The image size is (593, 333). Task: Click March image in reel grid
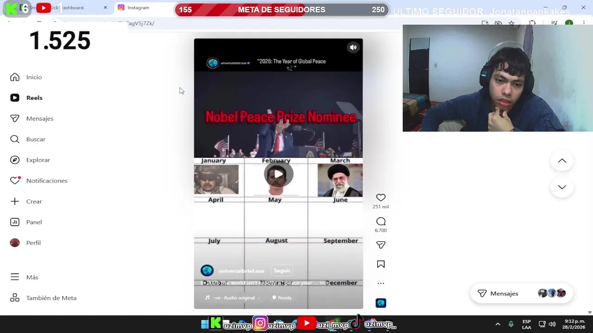coord(340,180)
